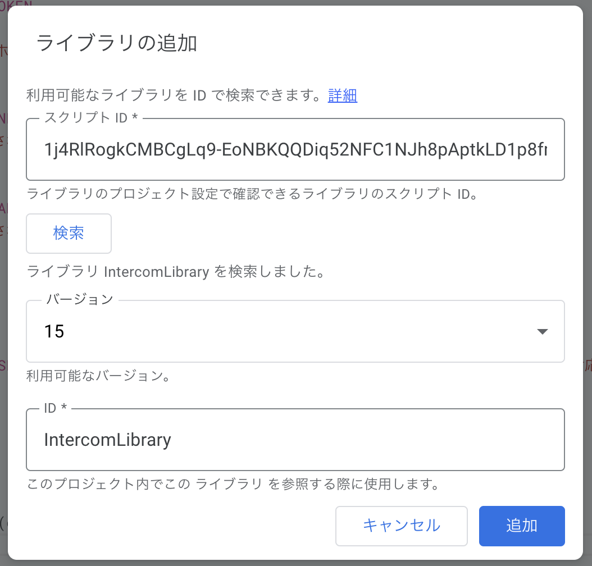Click the pink OKEN code text behind dialog
Image resolution: width=592 pixels, height=566 pixels.
tap(17, 3)
